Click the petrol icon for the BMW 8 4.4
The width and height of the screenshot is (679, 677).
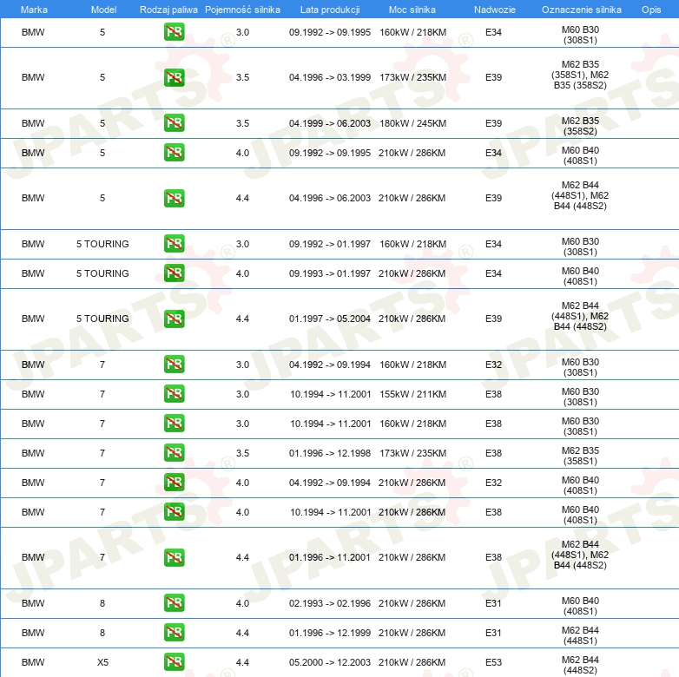point(174,633)
